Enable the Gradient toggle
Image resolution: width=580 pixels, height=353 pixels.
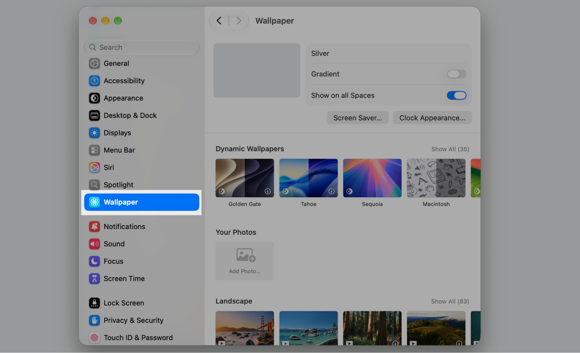coord(456,74)
